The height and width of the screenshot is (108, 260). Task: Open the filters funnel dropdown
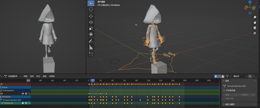pos(228,76)
